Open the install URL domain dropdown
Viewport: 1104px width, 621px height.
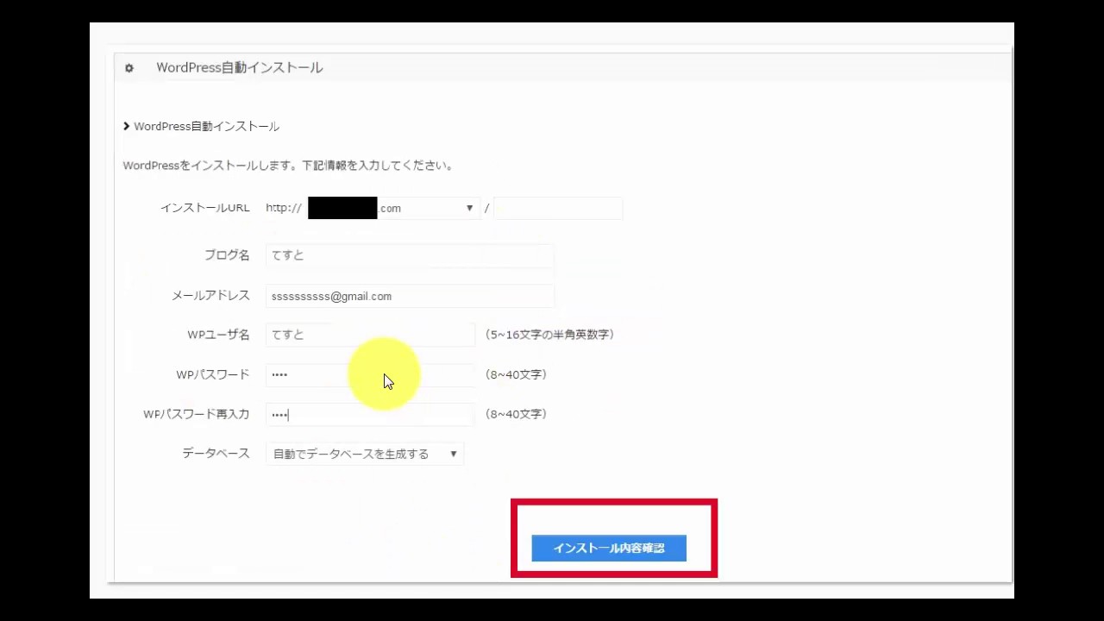pyautogui.click(x=393, y=208)
